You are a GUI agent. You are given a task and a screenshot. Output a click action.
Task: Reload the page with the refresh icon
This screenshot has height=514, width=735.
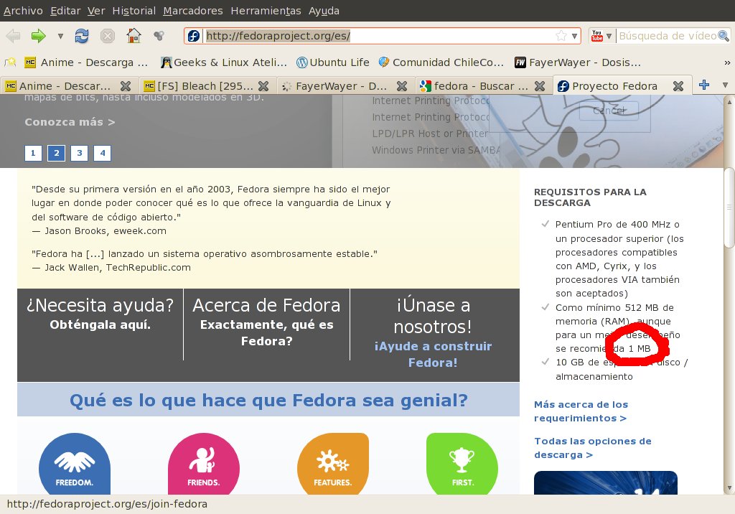(82, 36)
